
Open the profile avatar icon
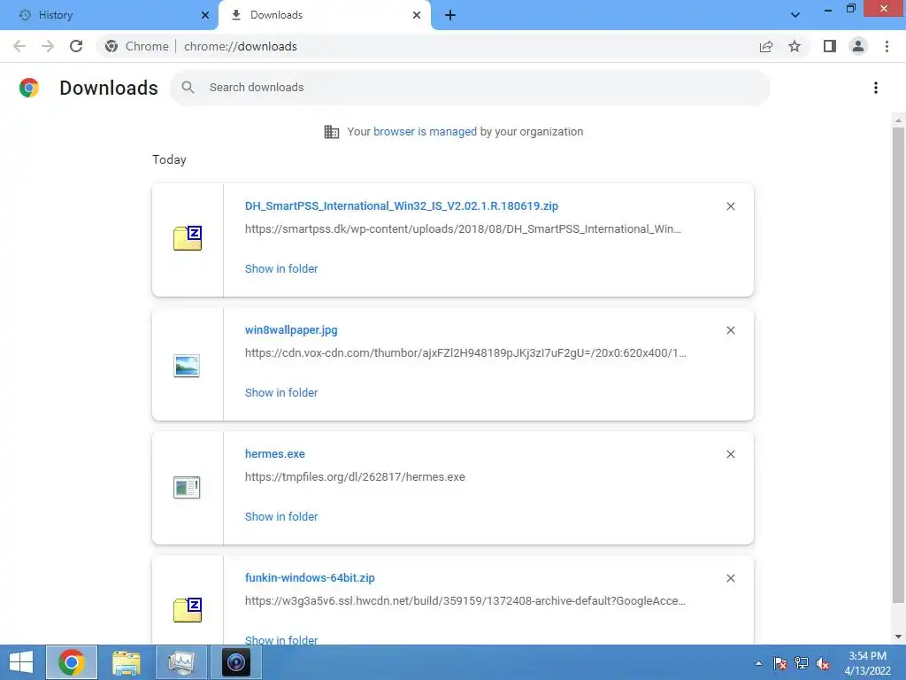pyautogui.click(x=858, y=46)
